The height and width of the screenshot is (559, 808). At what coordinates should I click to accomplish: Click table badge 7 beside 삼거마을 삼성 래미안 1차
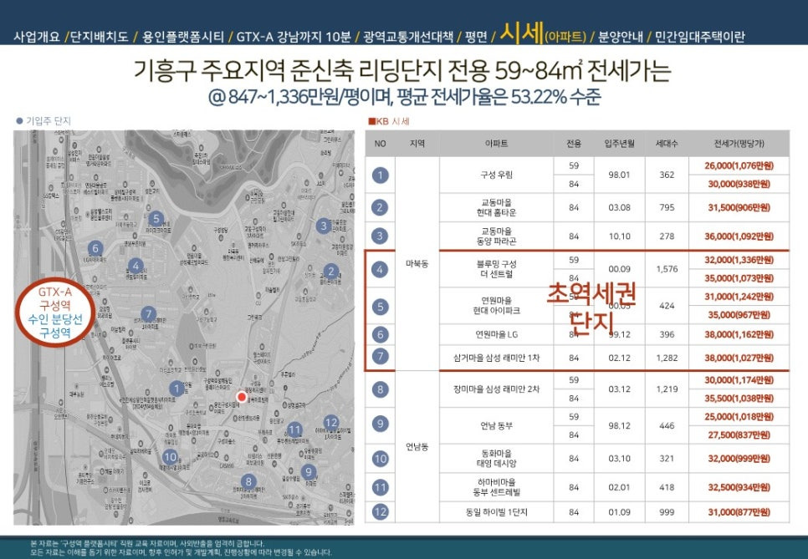381,356
